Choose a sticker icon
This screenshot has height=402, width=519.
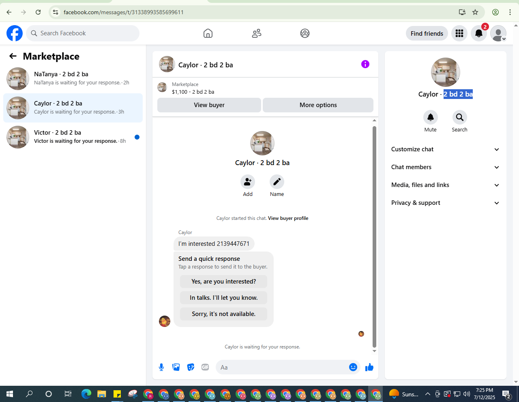coord(191,367)
